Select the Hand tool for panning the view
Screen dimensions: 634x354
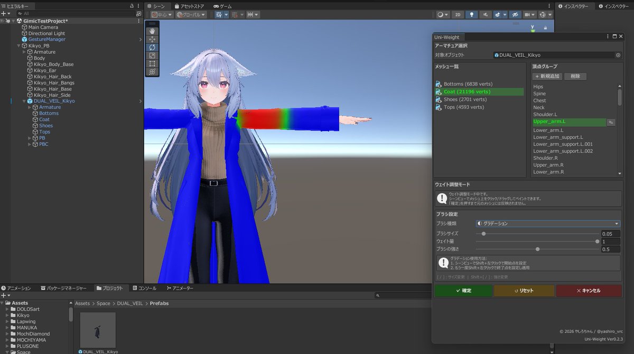[152, 30]
